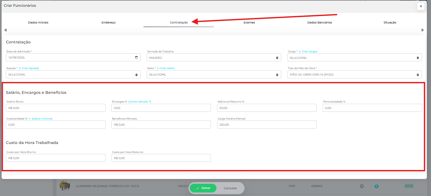Viewport: 431px width, 196px height.
Task: Expand the Setor dropdown
Action: pyautogui.click(x=214, y=75)
